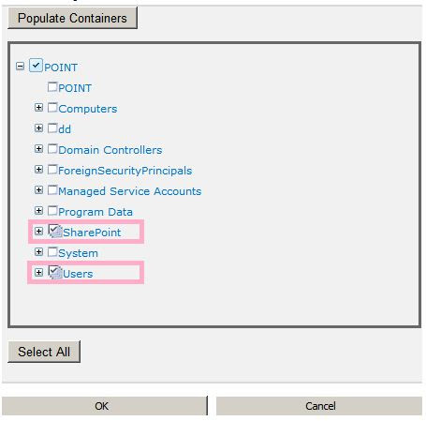
Task: Collapse the root POINT node
Action: click(x=20, y=67)
